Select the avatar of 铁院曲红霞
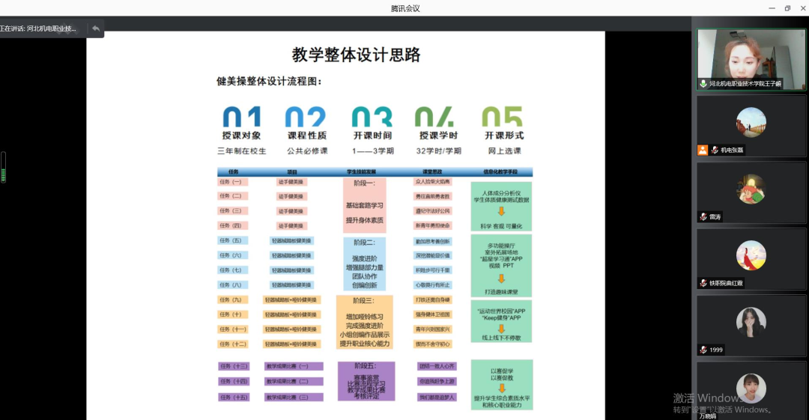Screen dimensions: 809x420 pyautogui.click(x=751, y=255)
